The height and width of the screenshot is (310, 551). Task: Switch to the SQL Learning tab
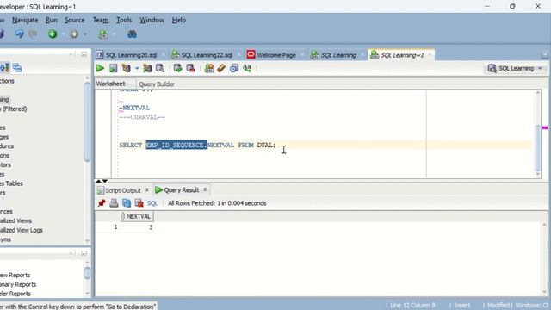click(x=338, y=55)
